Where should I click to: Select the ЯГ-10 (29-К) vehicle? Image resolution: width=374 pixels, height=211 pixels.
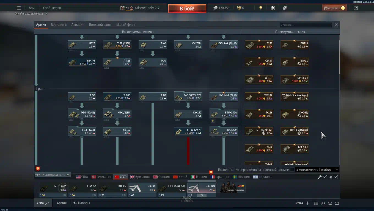188,131
